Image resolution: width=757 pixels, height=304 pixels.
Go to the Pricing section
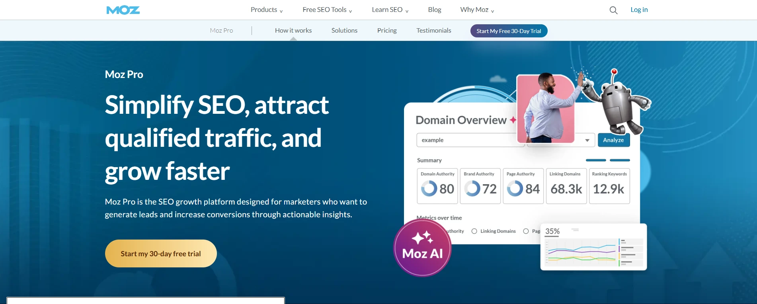tap(387, 31)
